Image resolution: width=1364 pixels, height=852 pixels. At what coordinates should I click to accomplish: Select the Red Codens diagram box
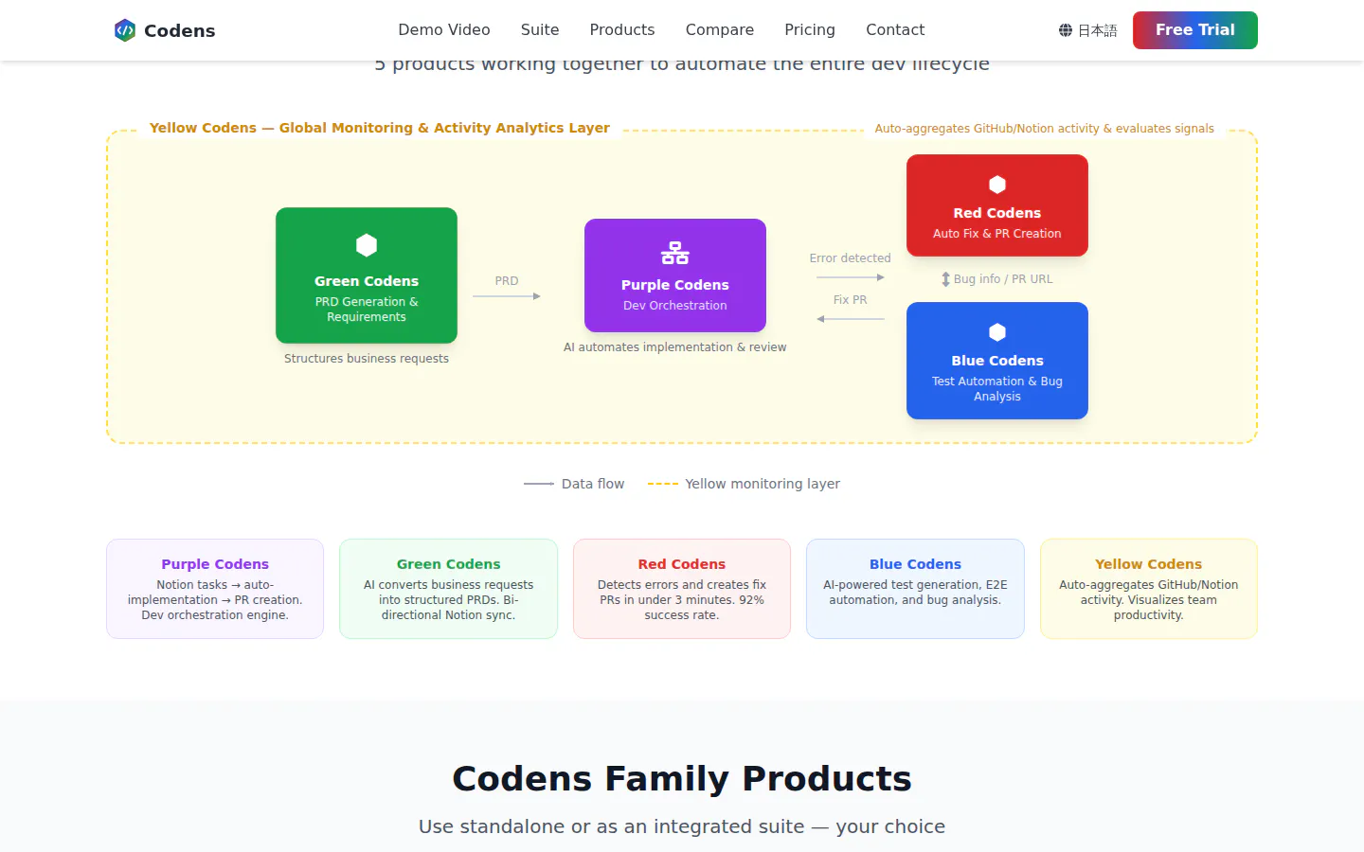[997, 205]
